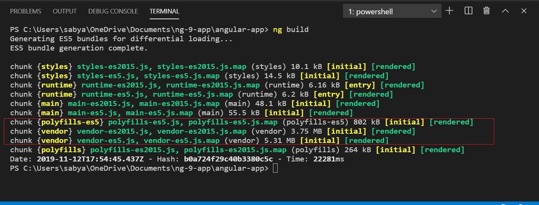The image size is (539, 205).
Task: Click the '802 kB' polyfills-es5 size
Action: pyautogui.click(x=367, y=122)
